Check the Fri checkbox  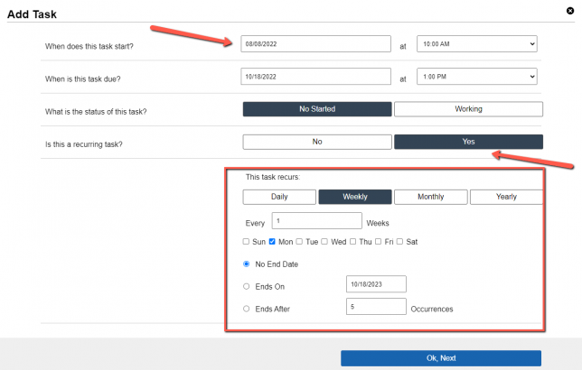pyautogui.click(x=379, y=241)
